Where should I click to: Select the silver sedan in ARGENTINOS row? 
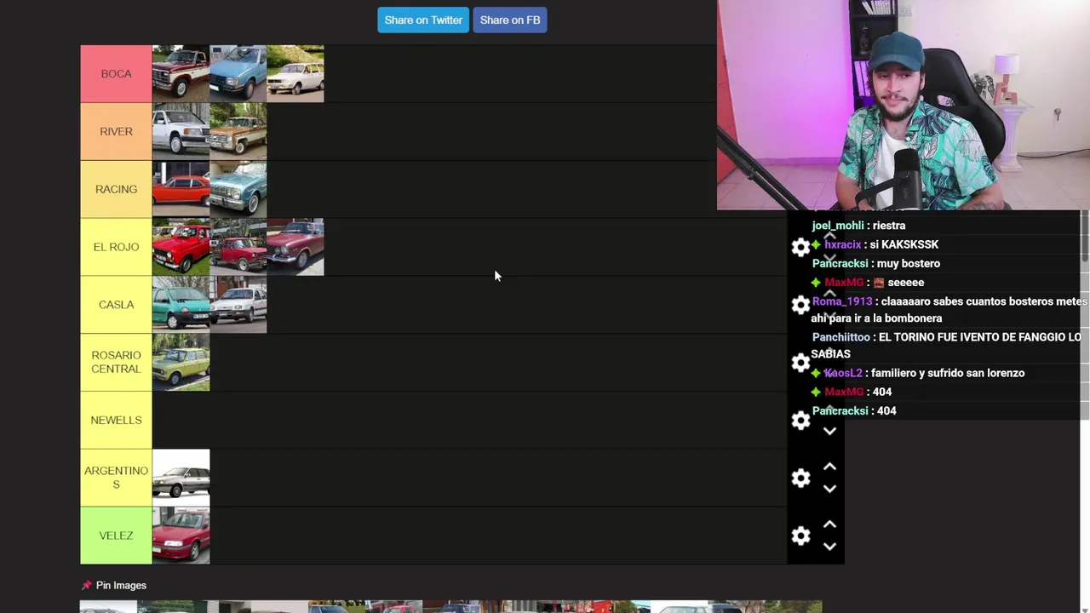pos(181,478)
